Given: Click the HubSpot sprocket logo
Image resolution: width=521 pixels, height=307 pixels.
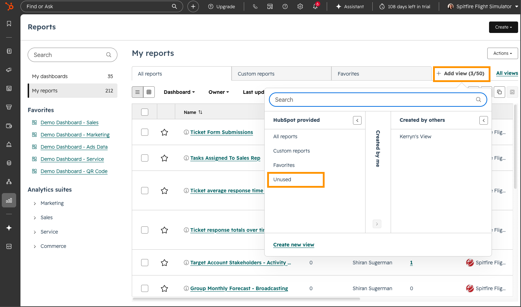Looking at the screenshot, I should pyautogui.click(x=9, y=6).
